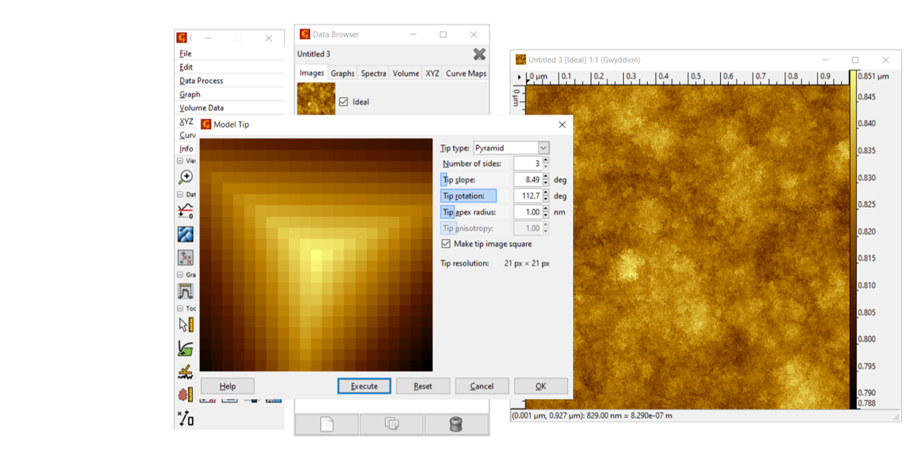Viewport: 912px width, 465px height.
Task: Click the new blank page icon in Data Browser
Action: pos(327,424)
